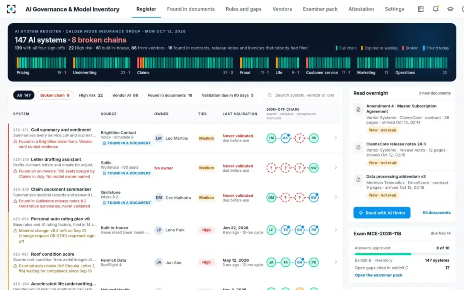
Task: Open the Rules and gaps tab
Action: (x=244, y=9)
